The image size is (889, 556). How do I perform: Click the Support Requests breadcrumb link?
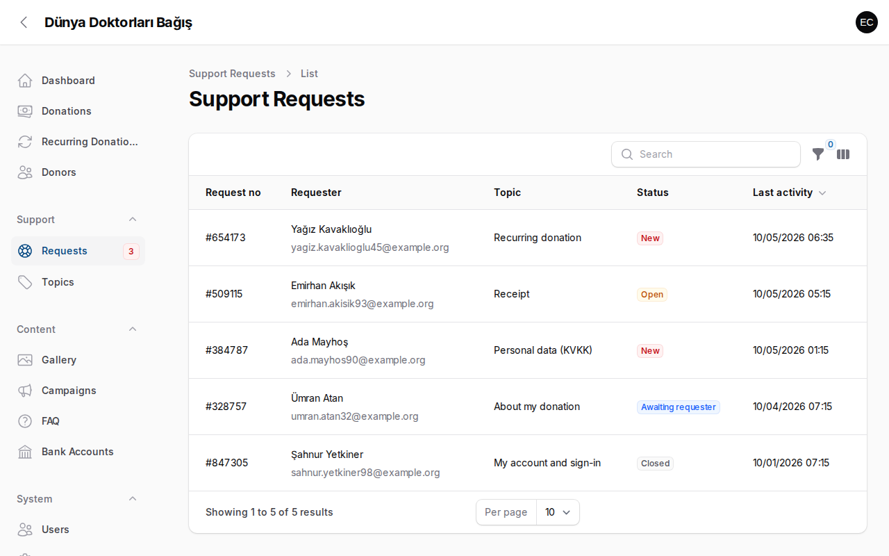[x=232, y=74]
